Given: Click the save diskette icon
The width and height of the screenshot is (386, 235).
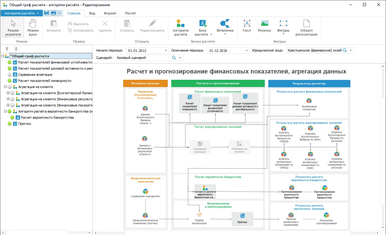Looking at the screenshot, I should [46, 13].
